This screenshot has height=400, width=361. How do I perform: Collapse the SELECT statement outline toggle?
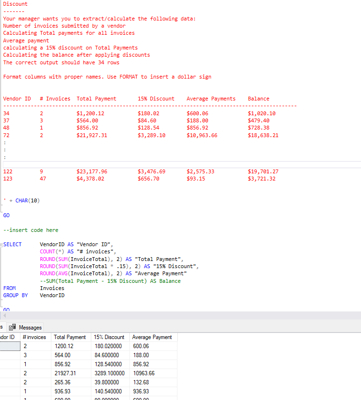1,245
